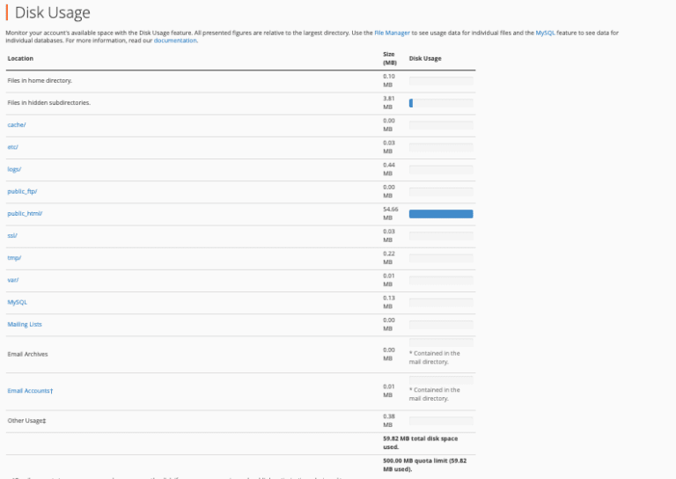Open the tmp/ directory
This screenshot has width=676, height=479.
[14, 258]
